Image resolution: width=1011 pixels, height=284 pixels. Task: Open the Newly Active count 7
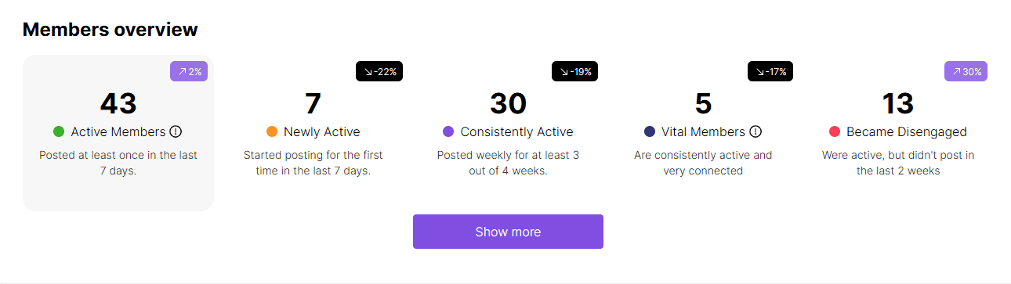[313, 103]
